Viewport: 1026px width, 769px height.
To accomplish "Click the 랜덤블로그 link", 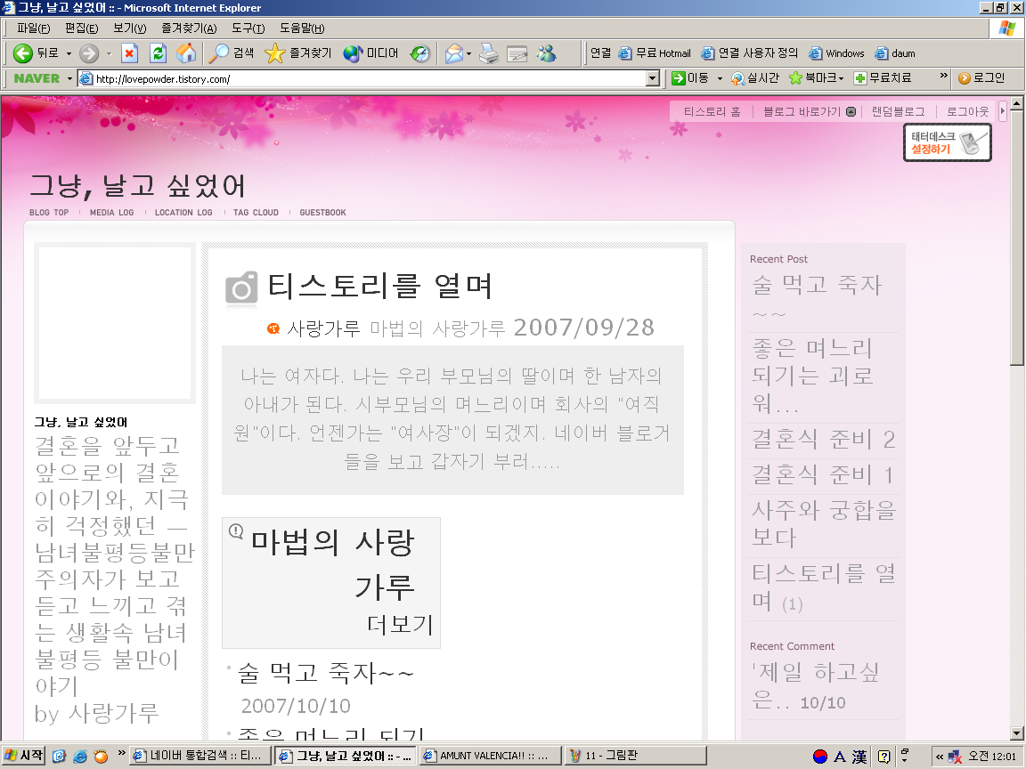I will 898,112.
